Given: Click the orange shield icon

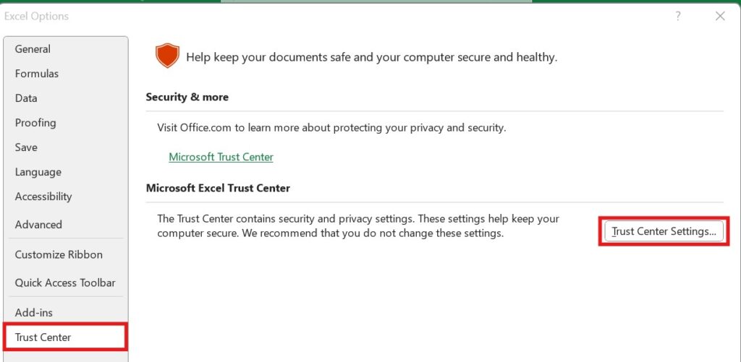Looking at the screenshot, I should (x=167, y=56).
